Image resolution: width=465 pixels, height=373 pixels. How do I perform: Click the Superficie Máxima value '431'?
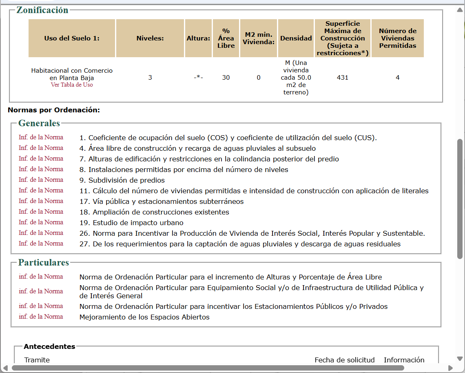pyautogui.click(x=343, y=78)
